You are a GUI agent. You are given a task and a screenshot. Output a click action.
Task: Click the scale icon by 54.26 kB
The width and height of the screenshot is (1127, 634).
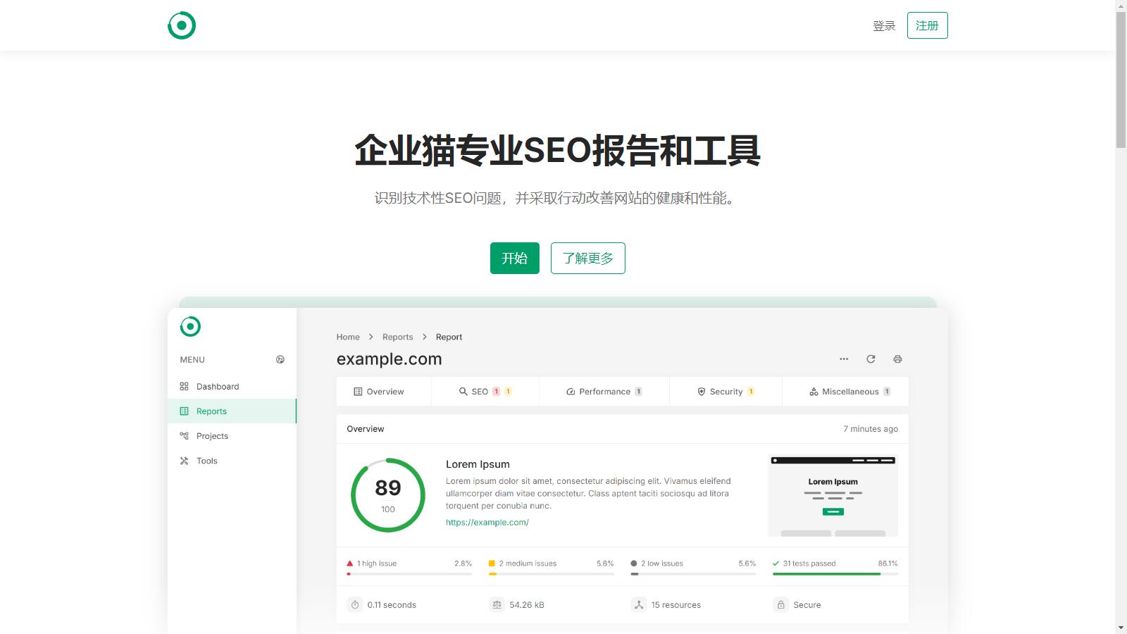click(497, 605)
